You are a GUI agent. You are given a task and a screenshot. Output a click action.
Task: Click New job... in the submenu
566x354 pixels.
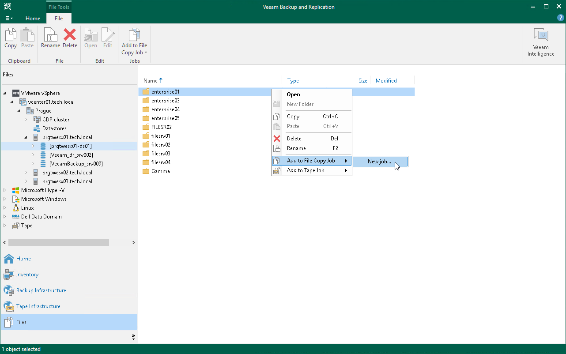[380, 162]
